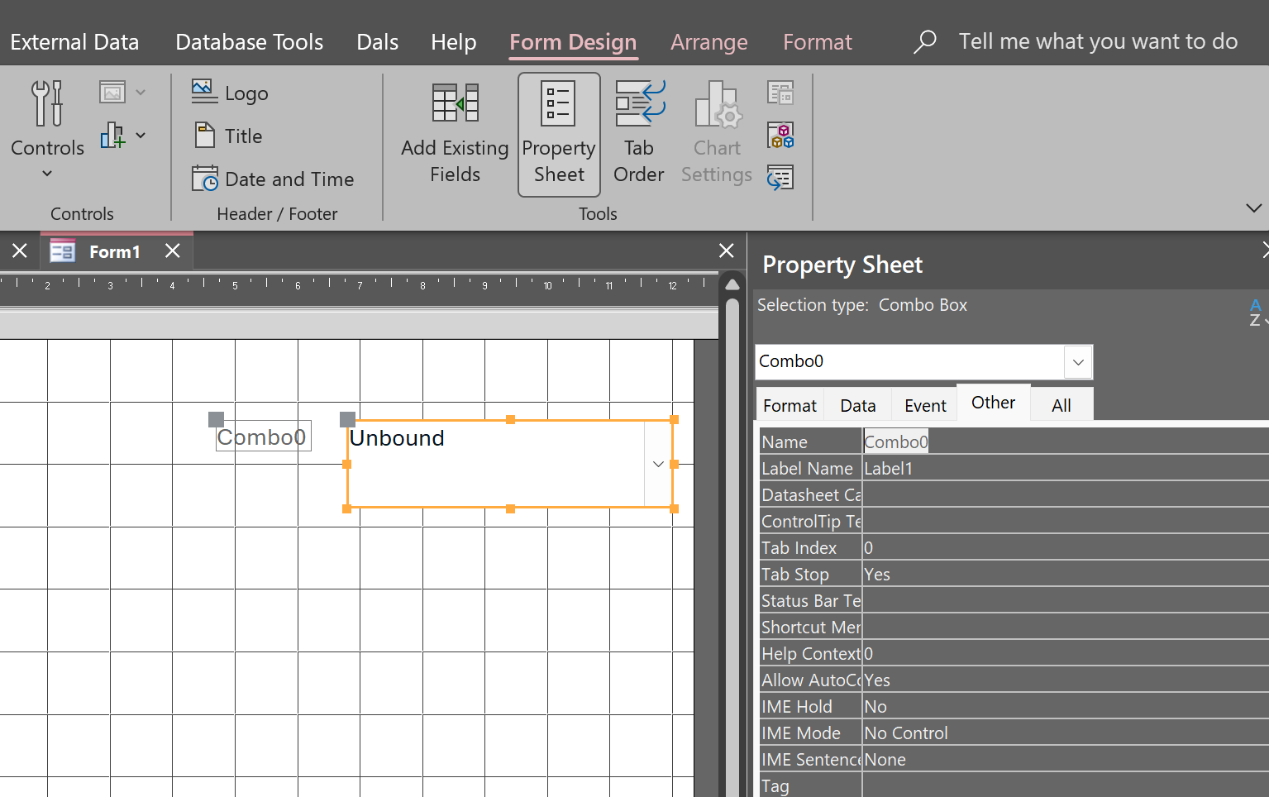
Task: Click the Insert Modern Chart icon
Action: coord(113,136)
